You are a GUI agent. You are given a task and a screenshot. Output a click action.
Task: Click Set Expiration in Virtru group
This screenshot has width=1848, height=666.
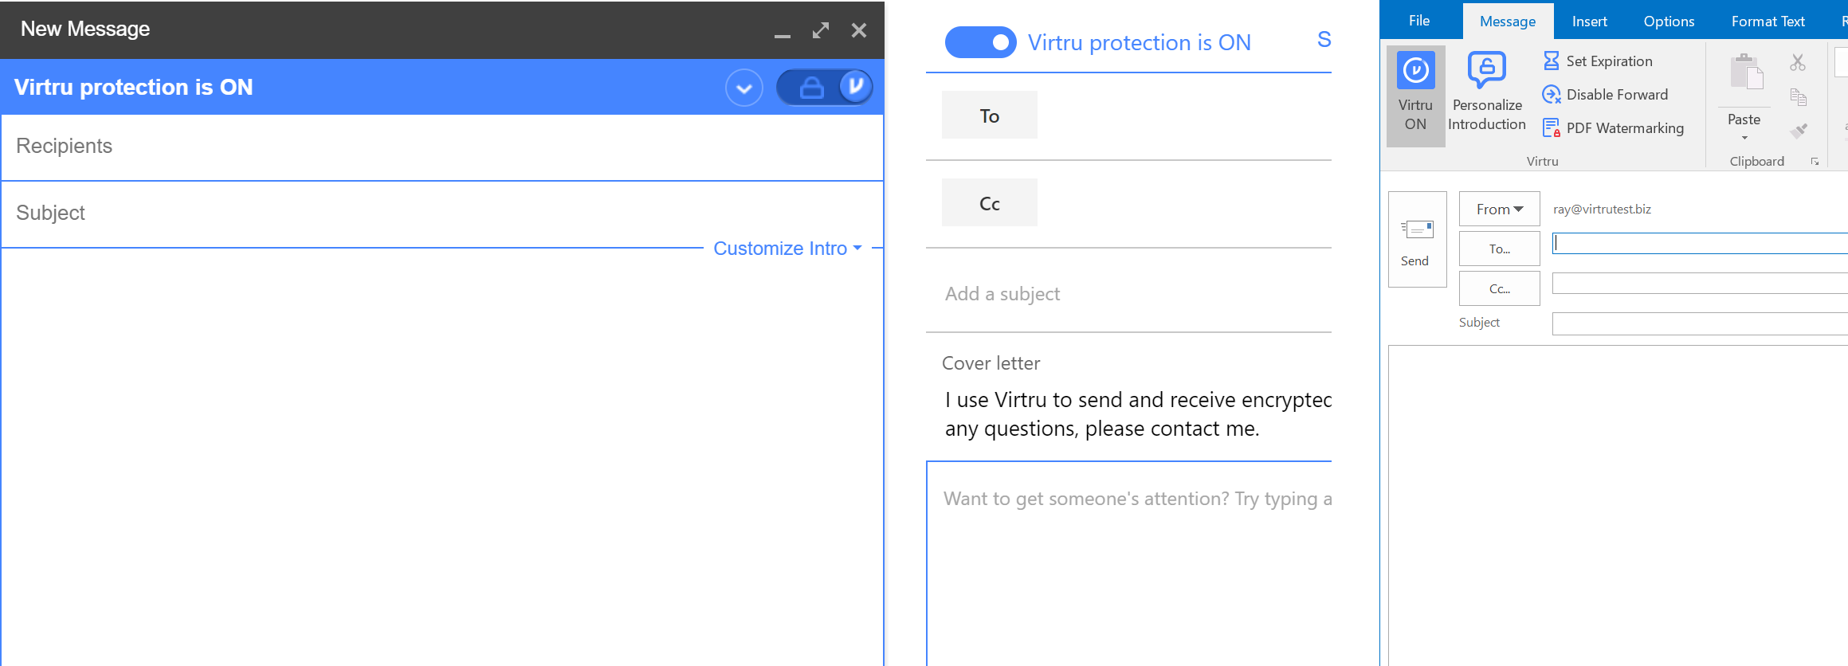[x=1598, y=61]
